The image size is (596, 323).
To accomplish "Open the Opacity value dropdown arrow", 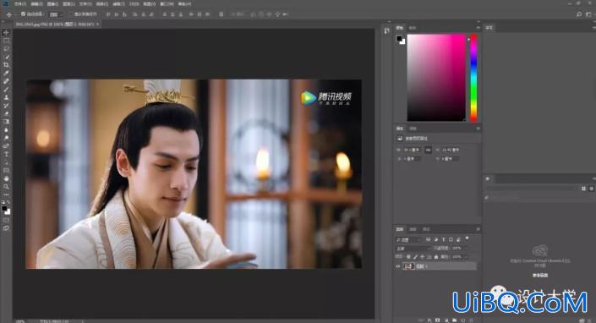I will click(466, 248).
